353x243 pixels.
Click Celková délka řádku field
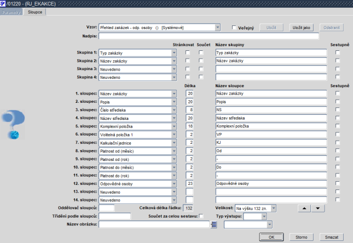[x=188, y=208]
